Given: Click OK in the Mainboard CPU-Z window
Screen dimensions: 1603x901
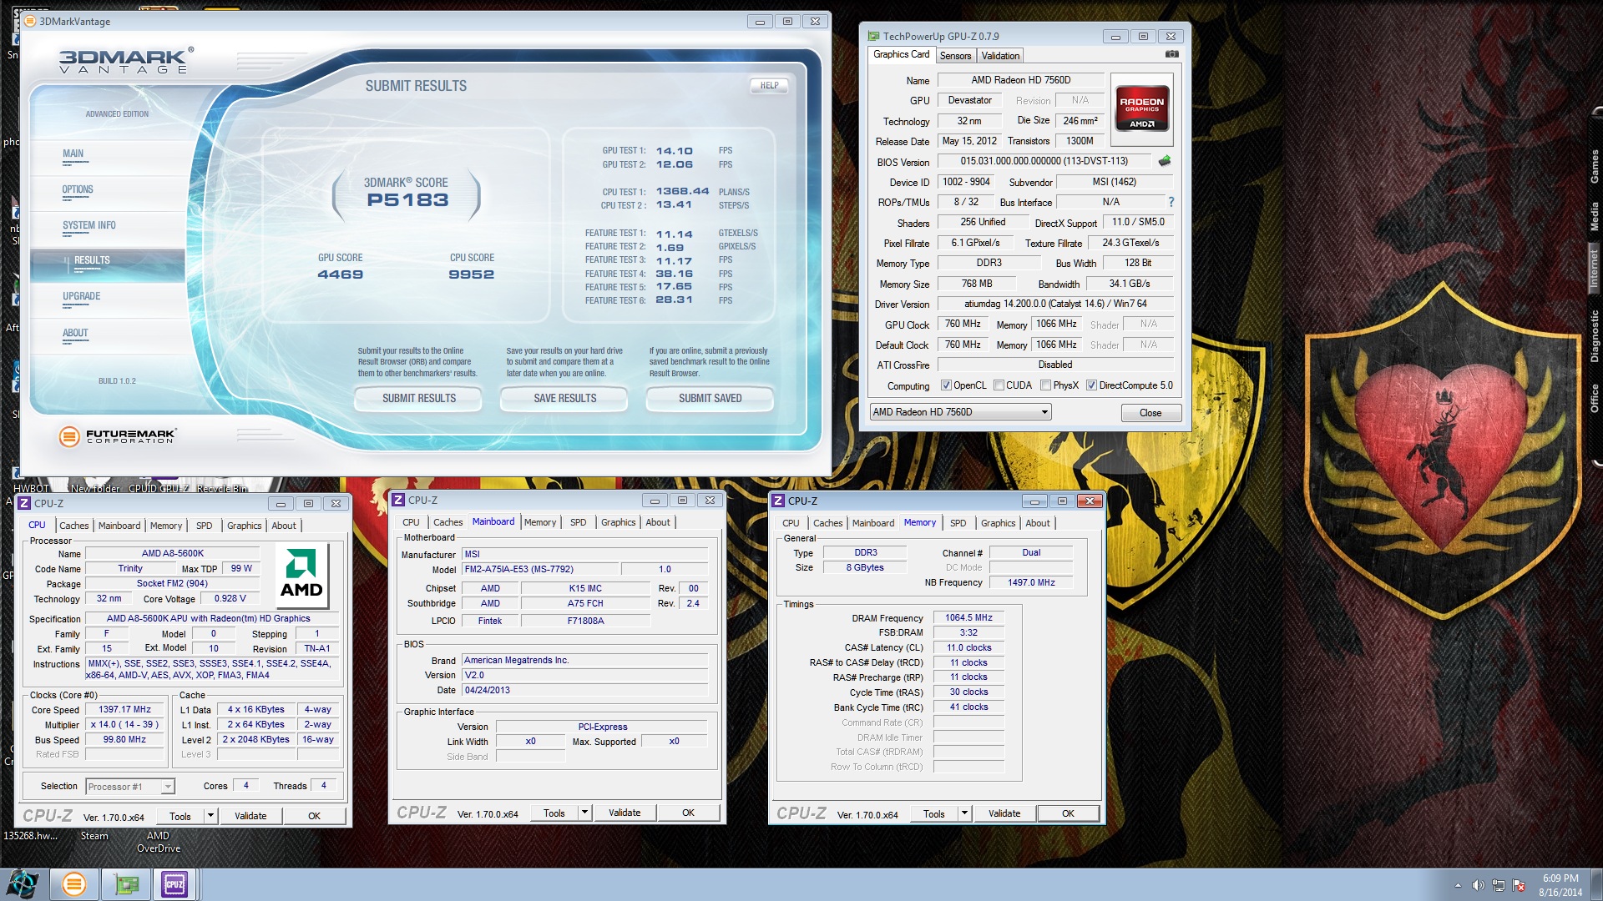Looking at the screenshot, I should pos(688,813).
